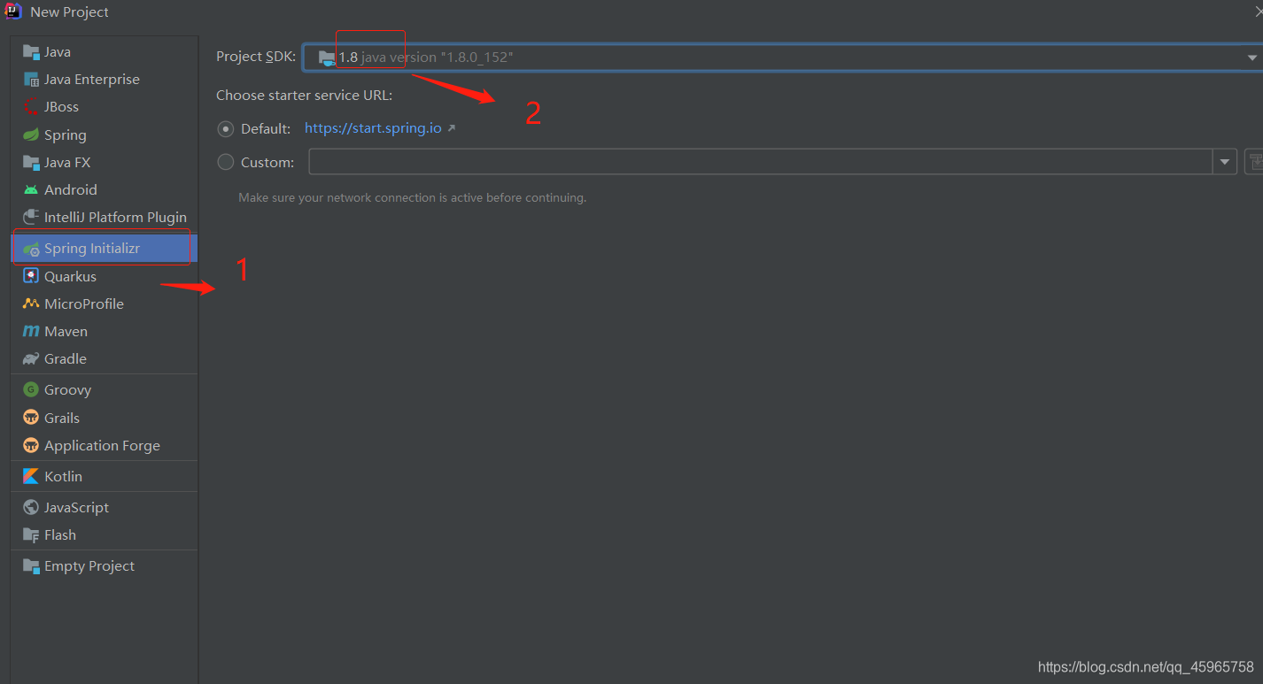Select the Java Enterprise icon
Screen dimensions: 1263x684
point(31,80)
